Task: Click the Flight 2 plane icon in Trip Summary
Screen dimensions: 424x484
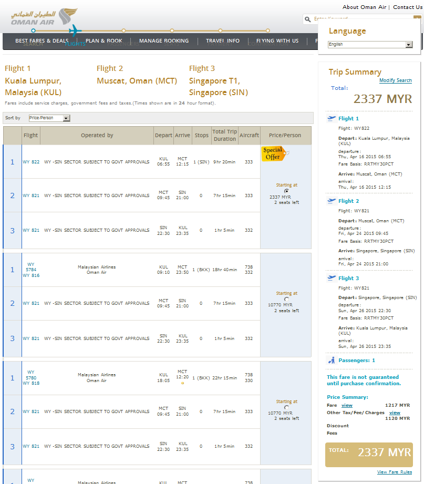Action: click(x=332, y=201)
